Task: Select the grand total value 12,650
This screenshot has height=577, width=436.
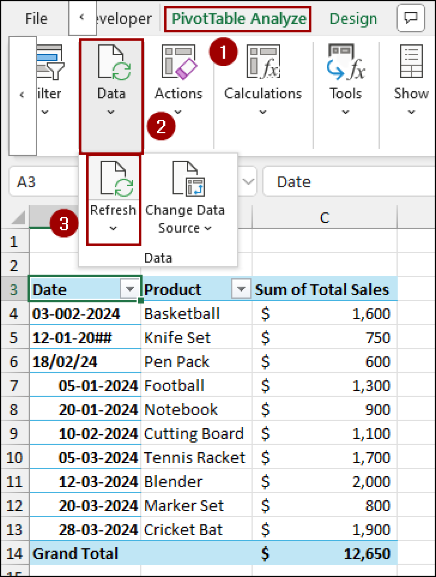Action: (325, 553)
